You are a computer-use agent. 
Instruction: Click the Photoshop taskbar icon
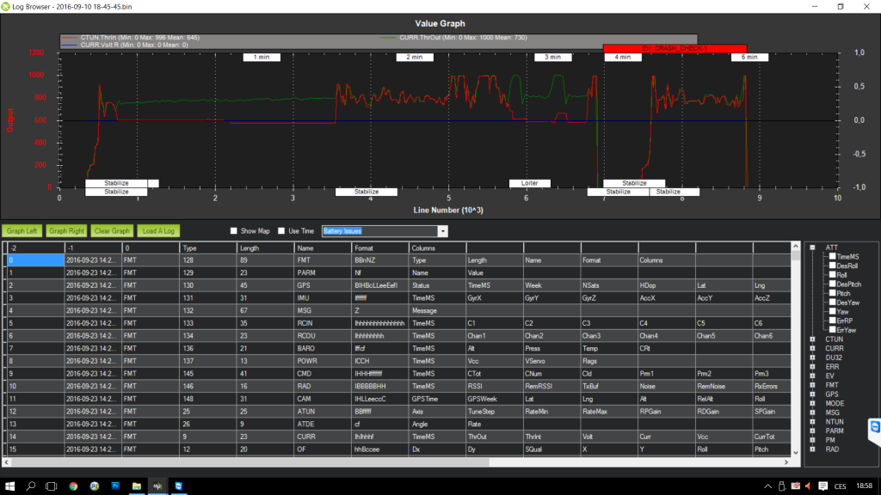[115, 486]
